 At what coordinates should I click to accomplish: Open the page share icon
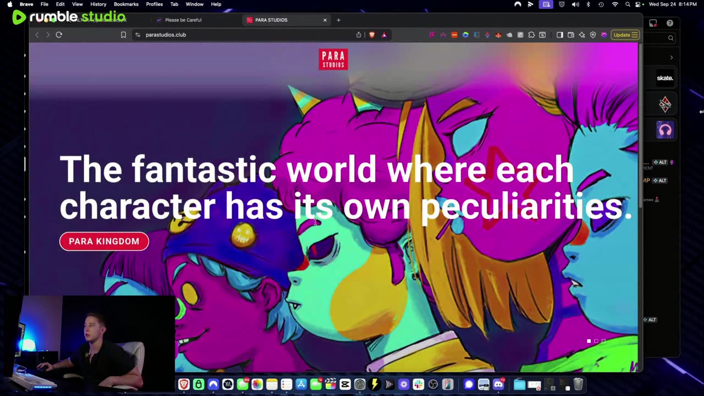(x=359, y=35)
